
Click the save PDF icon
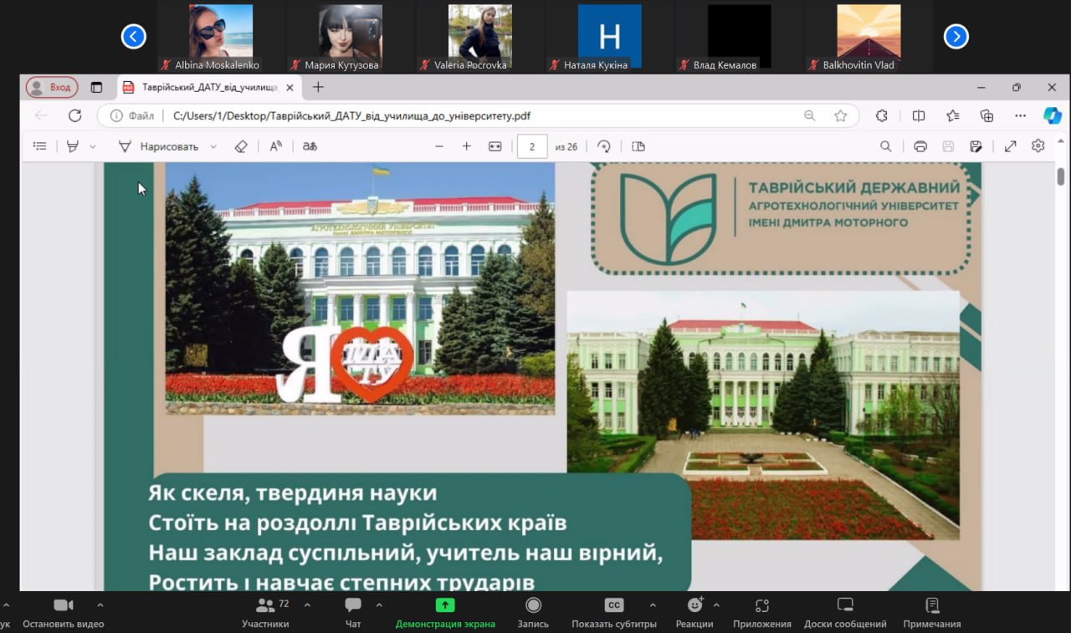(948, 146)
